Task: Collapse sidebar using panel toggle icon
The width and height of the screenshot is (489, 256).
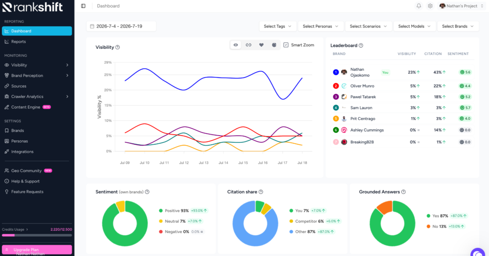Action: point(83,6)
